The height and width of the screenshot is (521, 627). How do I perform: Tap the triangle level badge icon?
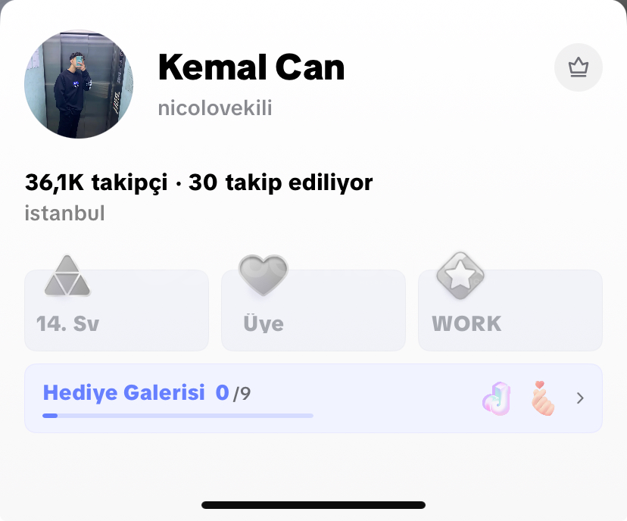[x=67, y=276]
